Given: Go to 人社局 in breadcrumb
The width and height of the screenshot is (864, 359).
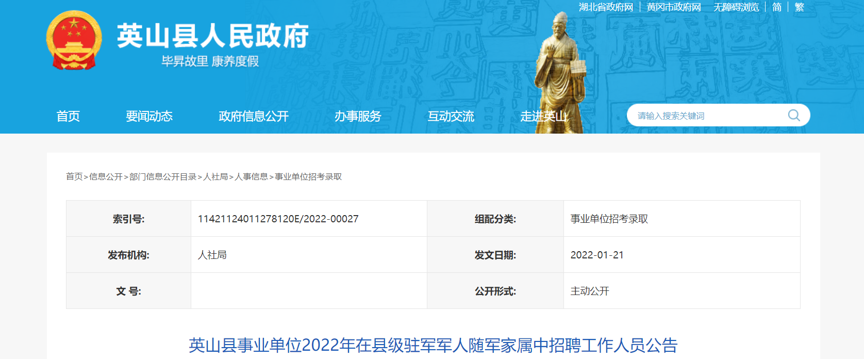Looking at the screenshot, I should coord(215,176).
